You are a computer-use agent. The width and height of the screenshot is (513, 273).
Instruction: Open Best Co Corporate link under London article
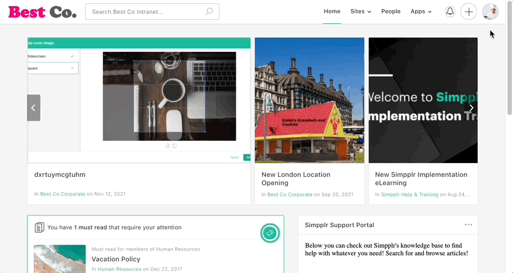[x=290, y=194]
